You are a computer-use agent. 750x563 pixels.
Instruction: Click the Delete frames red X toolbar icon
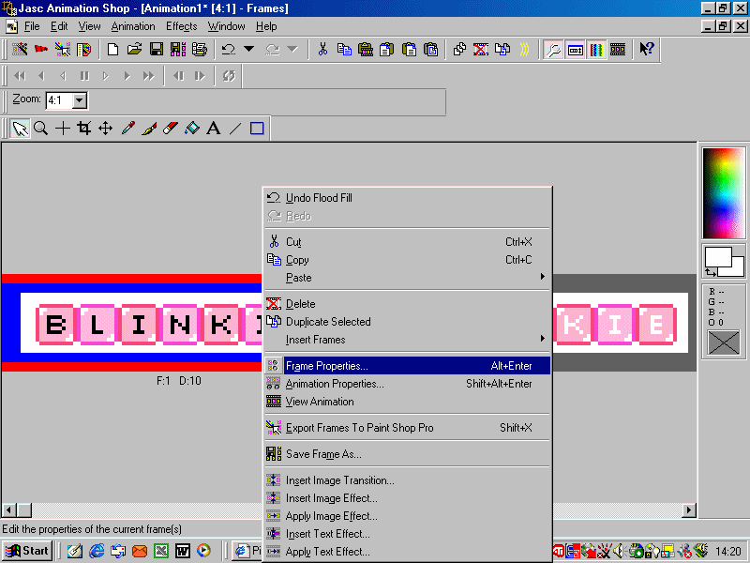pos(481,50)
